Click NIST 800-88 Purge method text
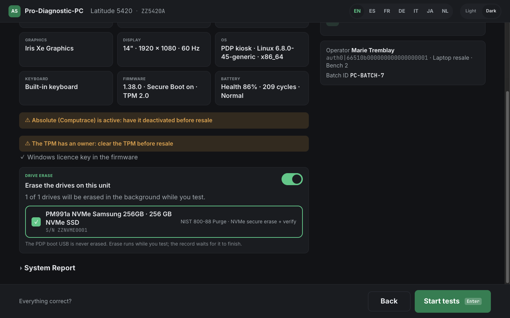The width and height of the screenshot is (510, 318). click(x=238, y=222)
